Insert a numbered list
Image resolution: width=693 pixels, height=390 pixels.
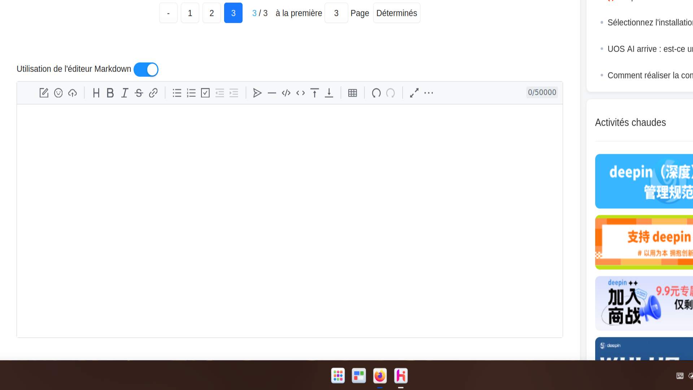191,93
